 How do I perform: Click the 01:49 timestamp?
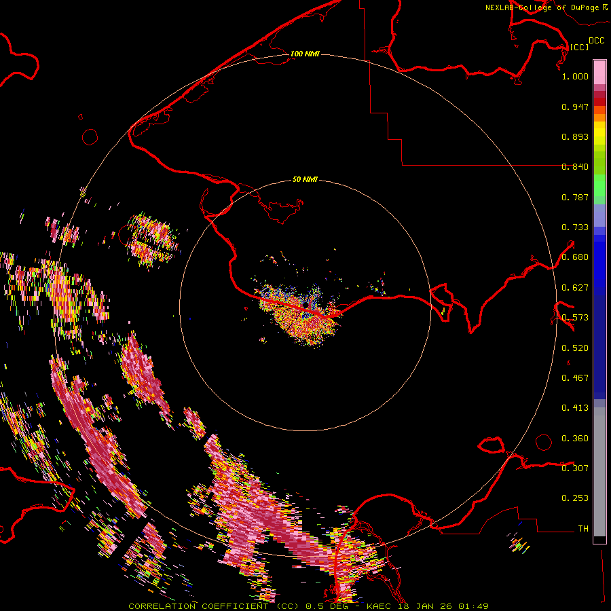pos(473,606)
